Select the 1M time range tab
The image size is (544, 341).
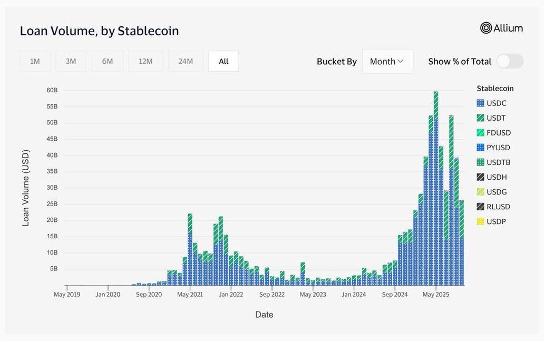click(x=35, y=61)
